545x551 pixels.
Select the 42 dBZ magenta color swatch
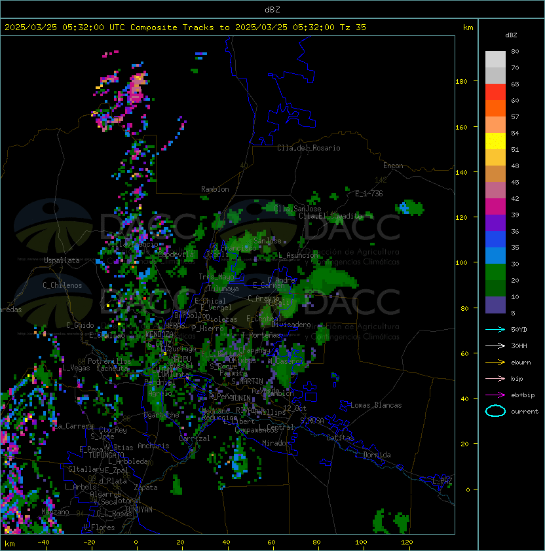point(495,206)
